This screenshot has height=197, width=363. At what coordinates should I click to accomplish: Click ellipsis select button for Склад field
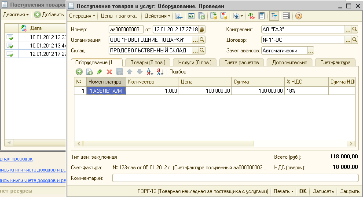coord(195,51)
